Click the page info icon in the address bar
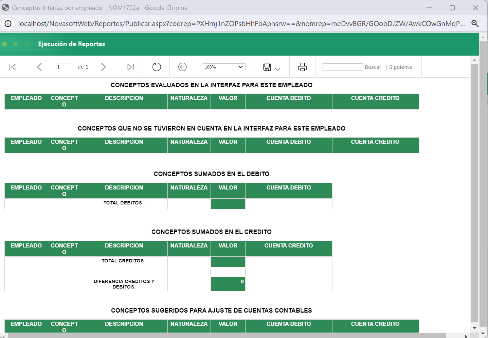Image resolution: width=488 pixels, height=338 pixels. coord(7,24)
